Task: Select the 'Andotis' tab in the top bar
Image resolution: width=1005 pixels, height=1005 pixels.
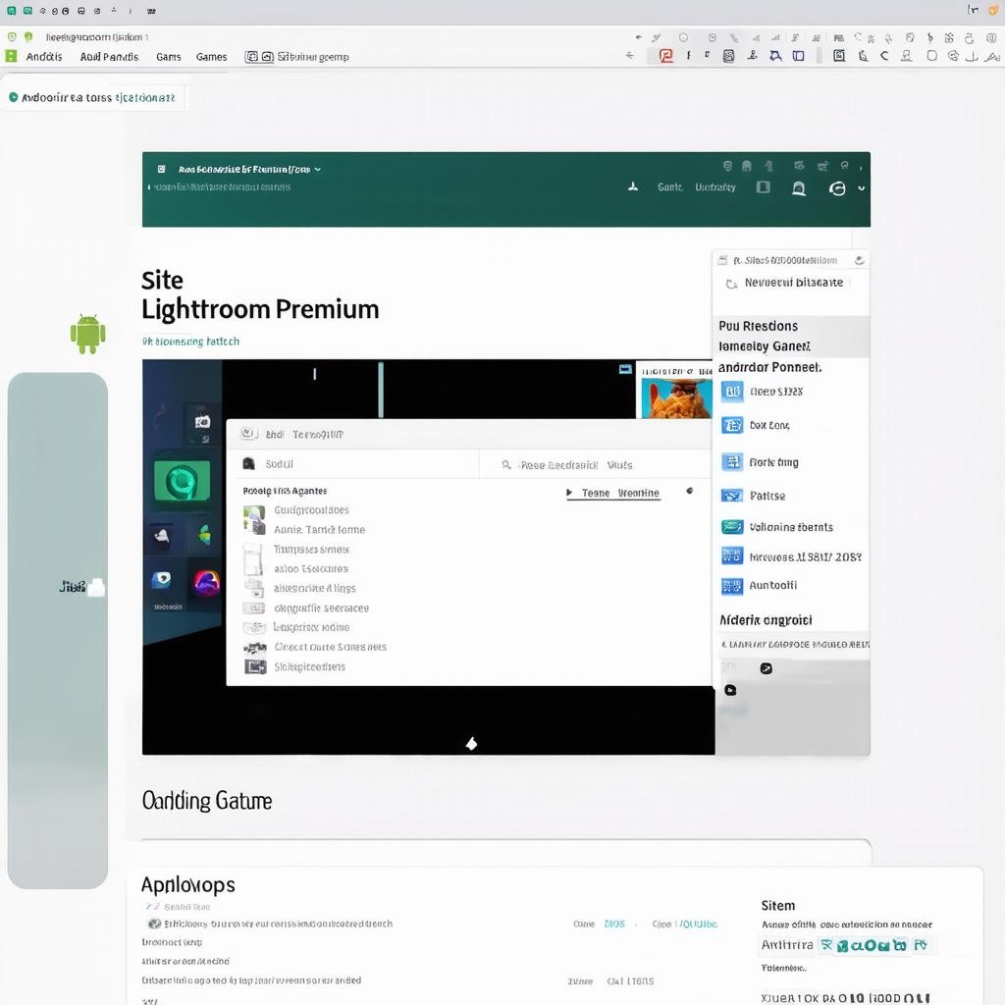Action: pos(44,57)
